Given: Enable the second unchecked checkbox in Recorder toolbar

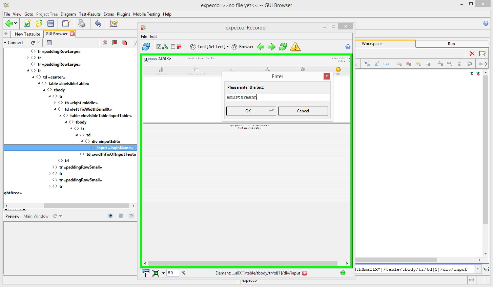Looking at the screenshot, I should pyautogui.click(x=173, y=47).
